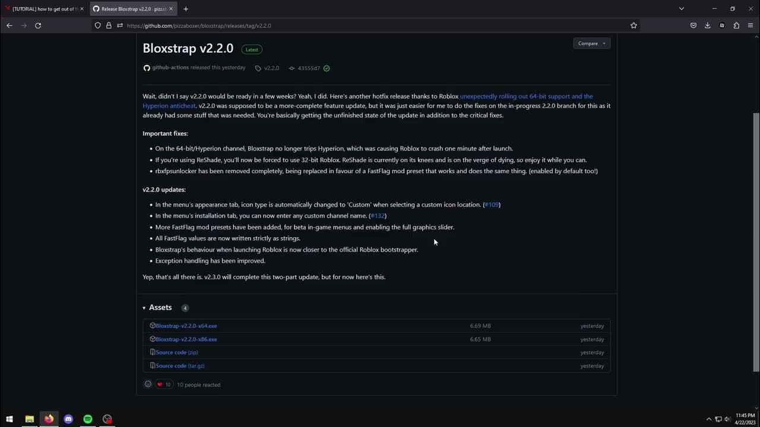This screenshot has width=760, height=427.
Task: Open the Firefox extensions puzzle icon
Action: [x=736, y=26]
